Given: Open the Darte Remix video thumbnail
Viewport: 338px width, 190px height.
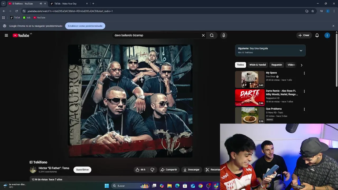Looking at the screenshot, I should pos(250,97).
